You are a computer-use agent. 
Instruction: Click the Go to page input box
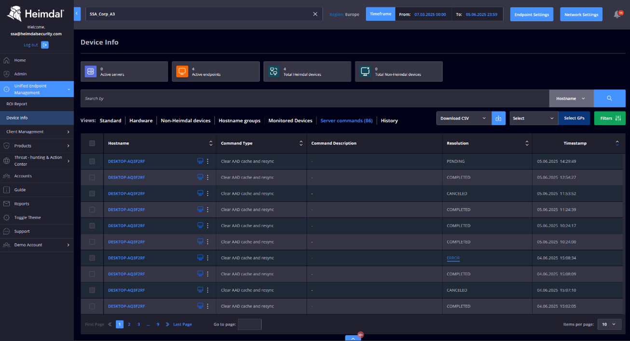[249, 325]
